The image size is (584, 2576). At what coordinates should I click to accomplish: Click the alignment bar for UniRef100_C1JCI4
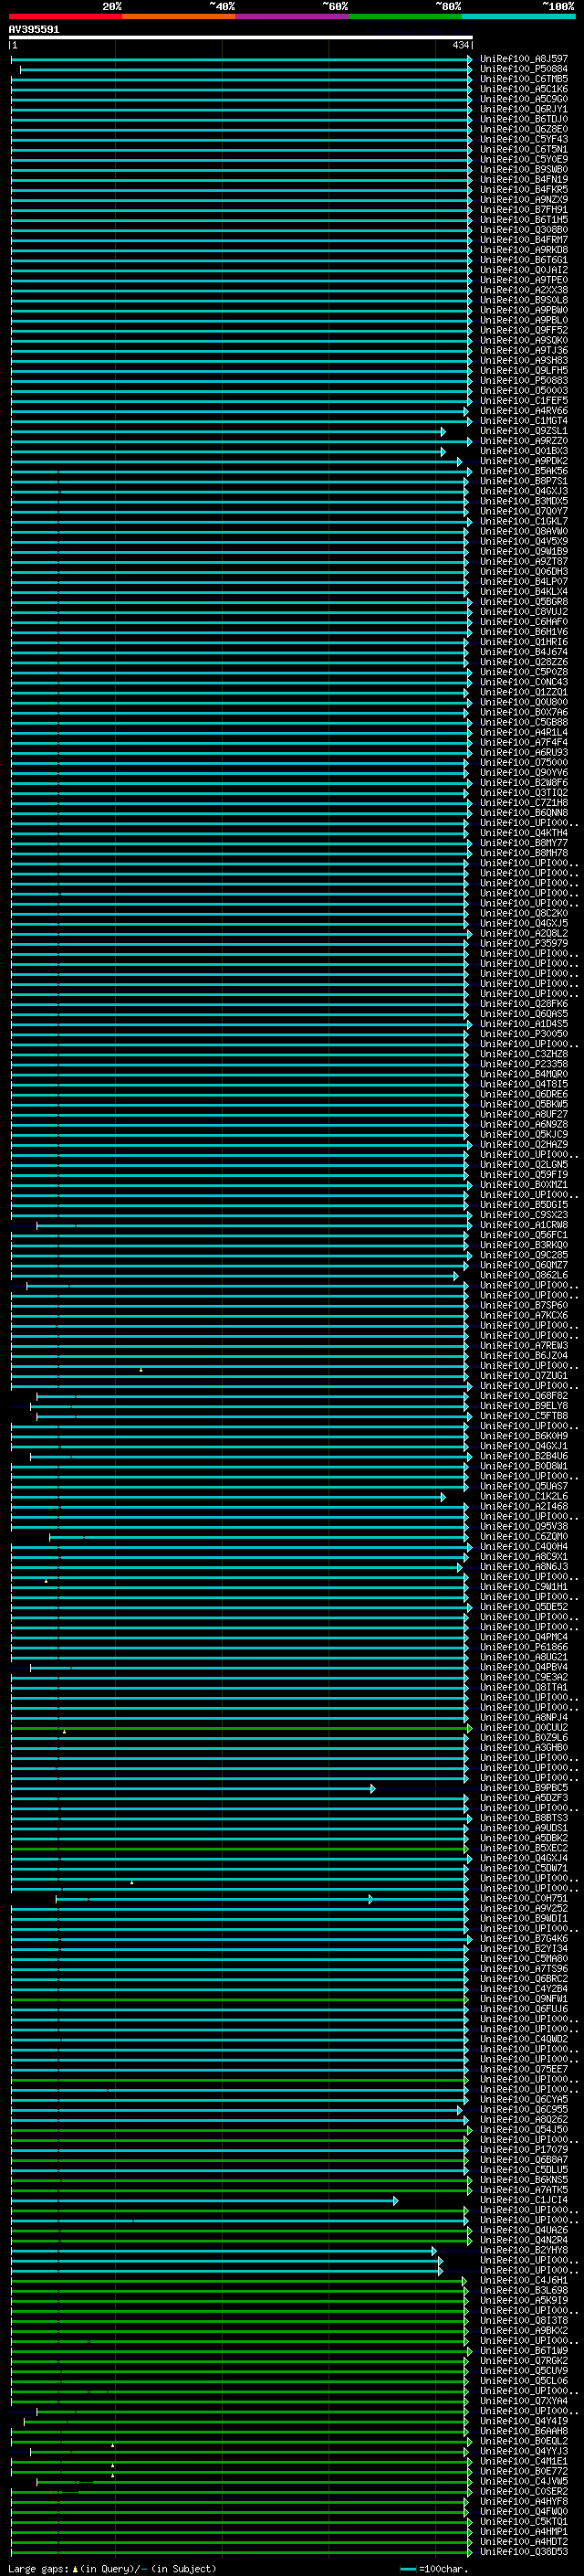click(x=203, y=2200)
